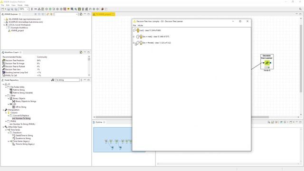Click the Node Repository search field
This screenshot has width=304, height=171.
[x=67, y=80]
